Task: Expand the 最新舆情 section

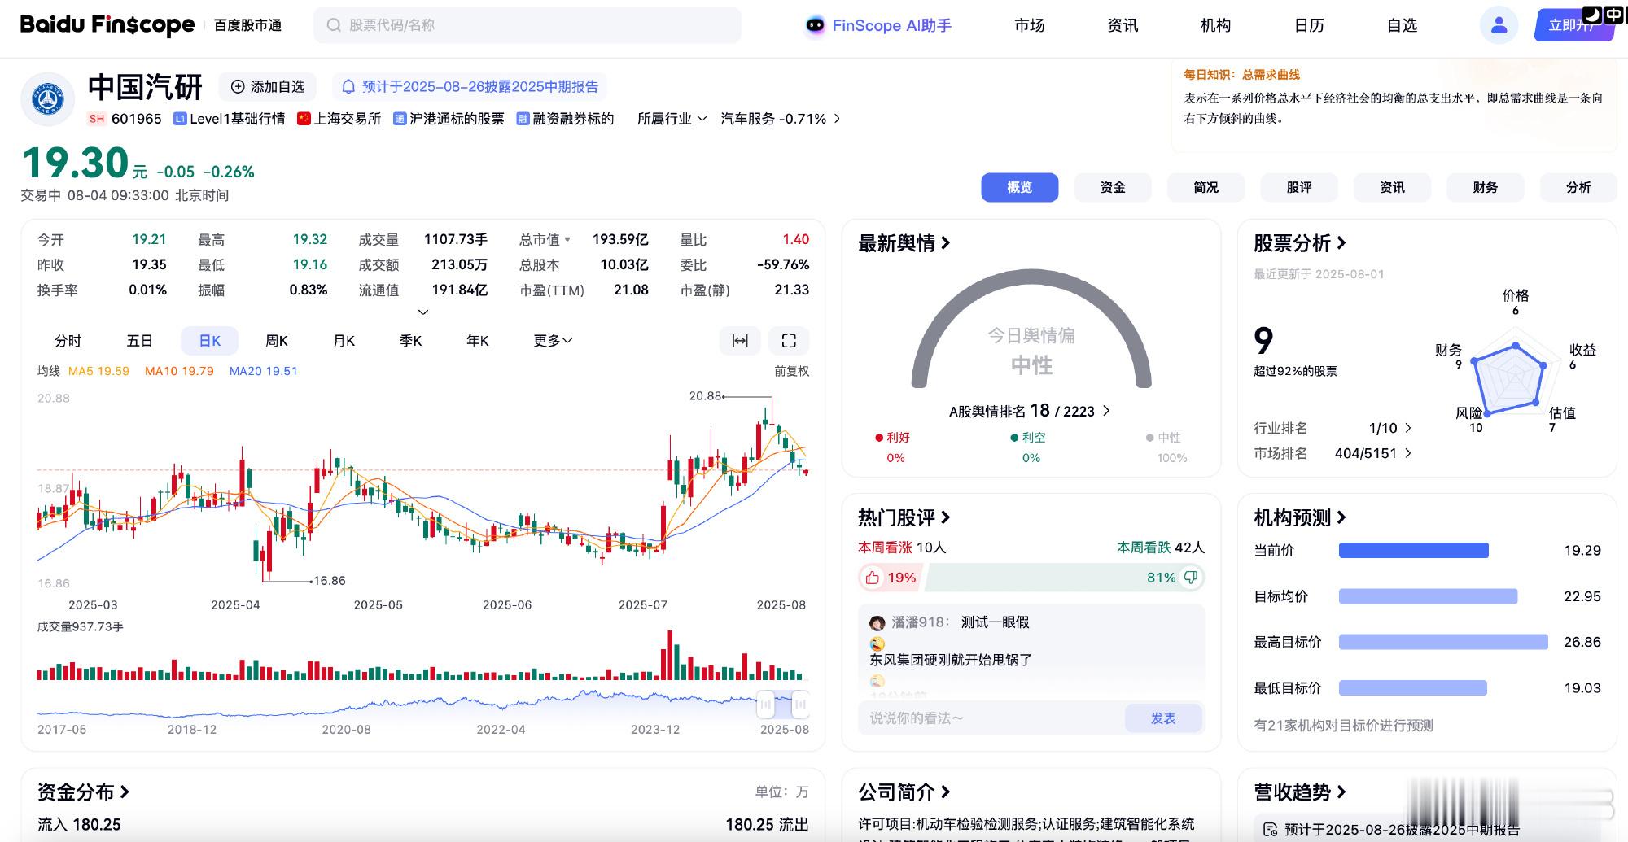Action: click(904, 243)
